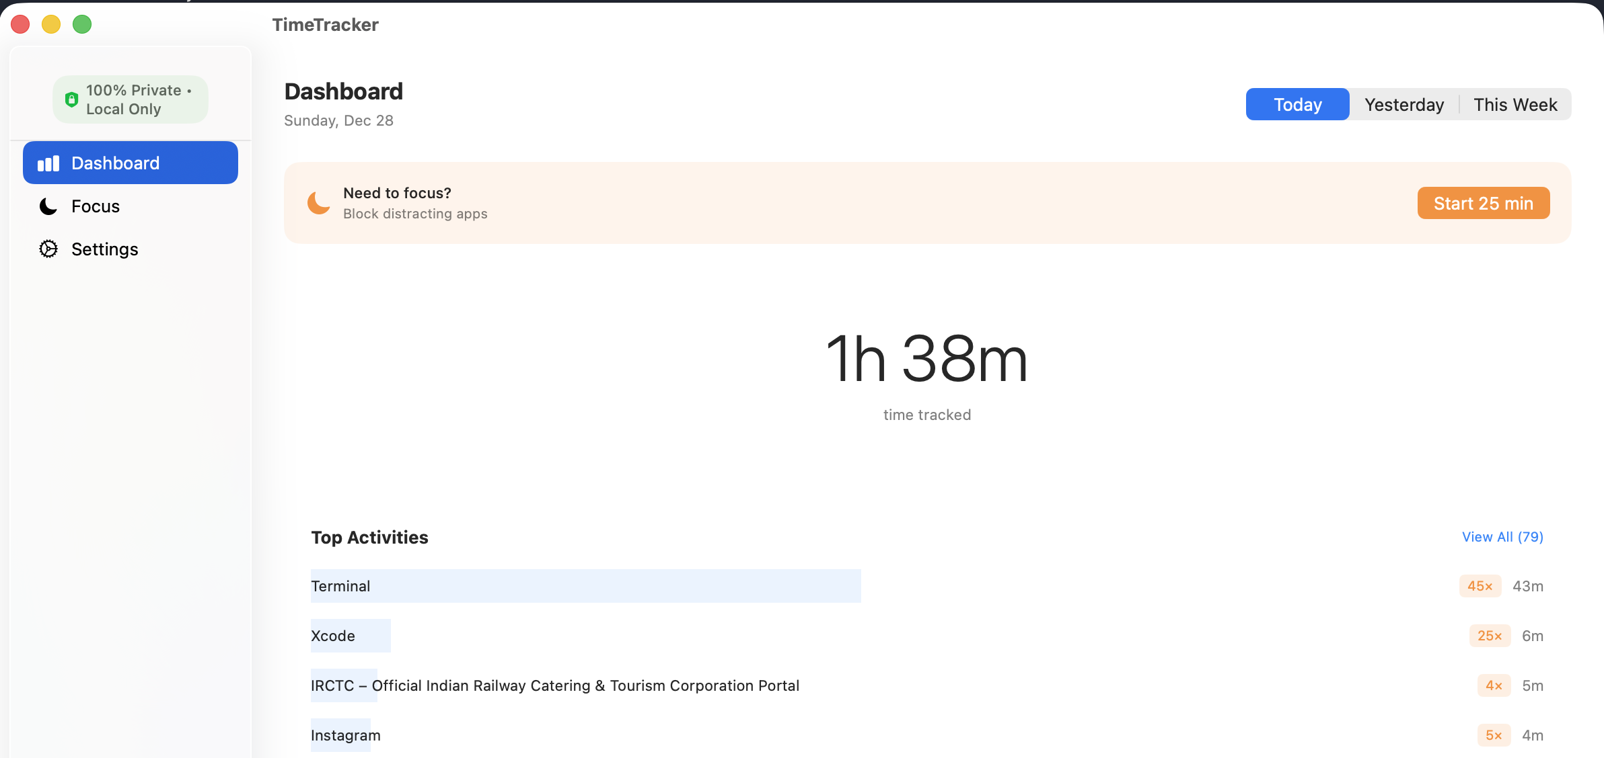Select the Terminal activity entry
1604x758 pixels.
click(x=340, y=585)
